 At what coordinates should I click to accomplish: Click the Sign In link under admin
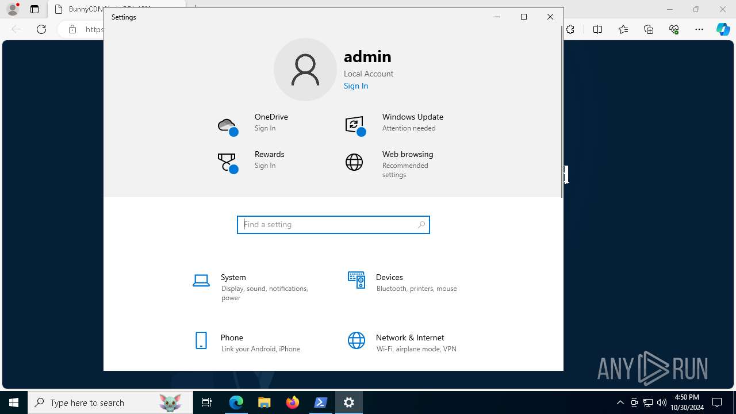[x=356, y=86]
